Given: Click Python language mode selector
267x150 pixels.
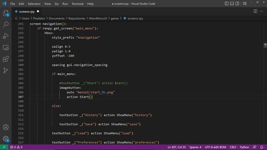Looking at the screenshot, I should pos(244,147).
